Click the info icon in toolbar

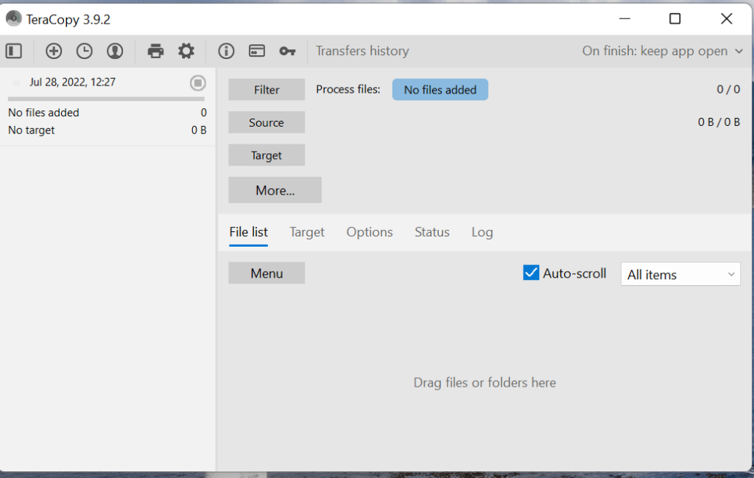(x=226, y=51)
